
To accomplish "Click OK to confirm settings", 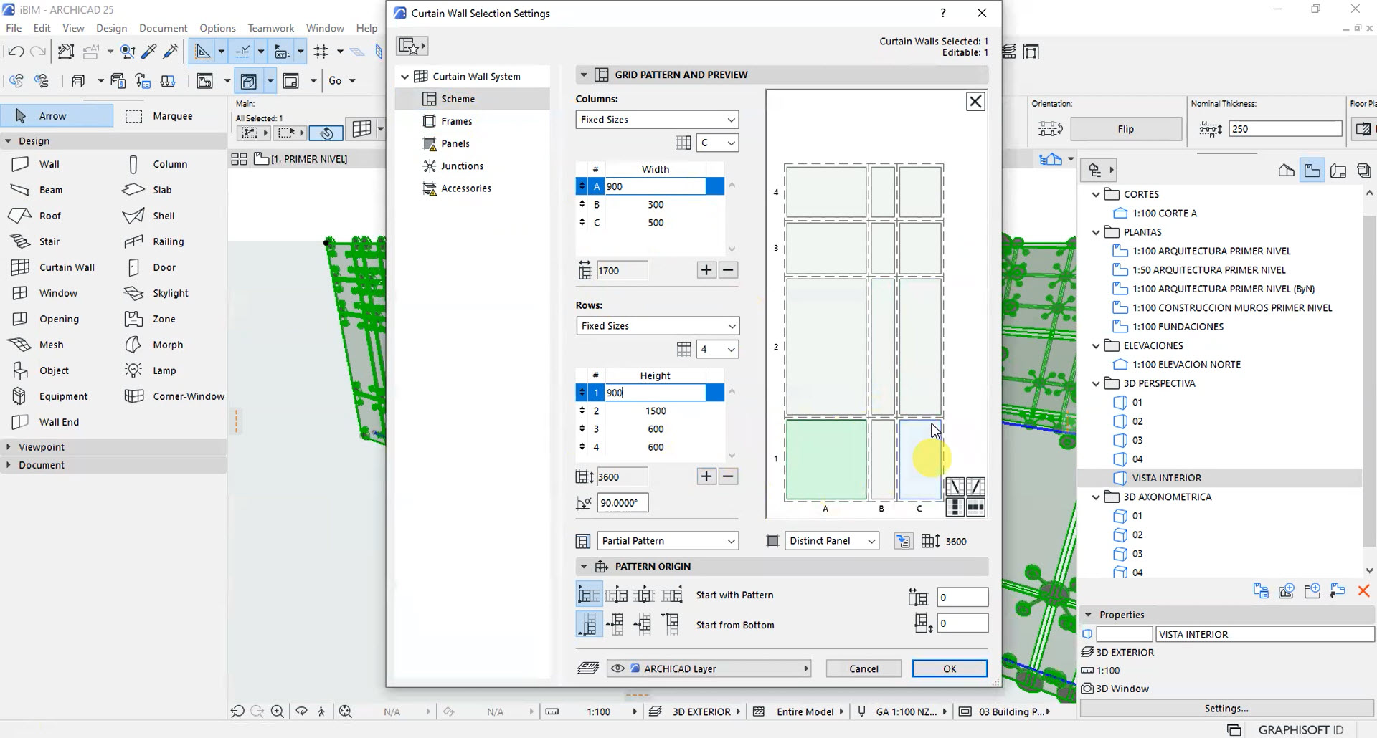I will 949,668.
